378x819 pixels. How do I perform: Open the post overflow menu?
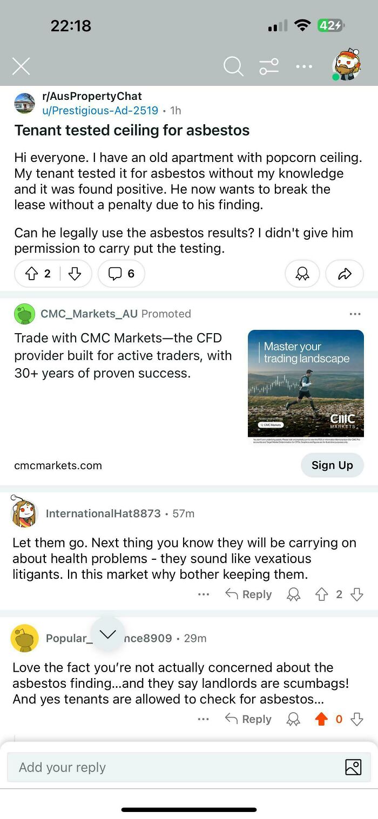pyautogui.click(x=304, y=66)
